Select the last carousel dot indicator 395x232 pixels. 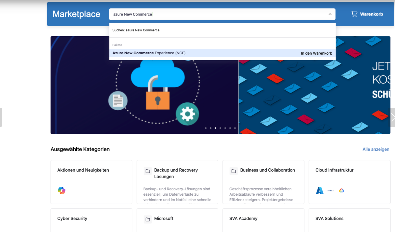point(235,128)
